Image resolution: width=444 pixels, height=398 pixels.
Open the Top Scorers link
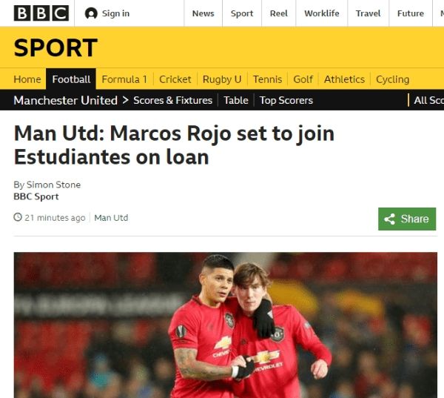[x=286, y=100]
